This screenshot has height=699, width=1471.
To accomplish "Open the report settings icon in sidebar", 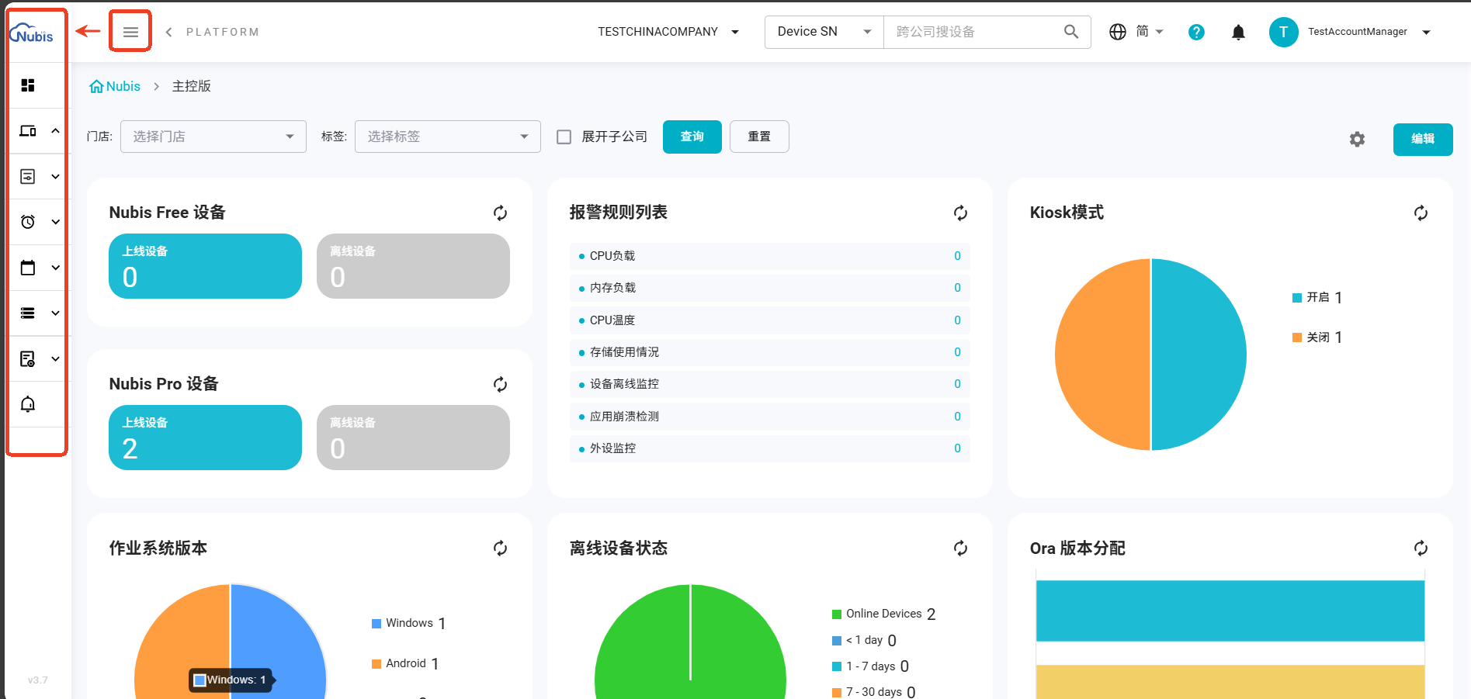I will pyautogui.click(x=28, y=358).
